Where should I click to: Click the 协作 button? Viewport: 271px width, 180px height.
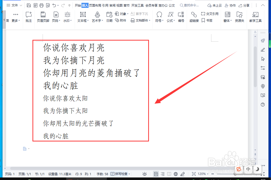(230, 6)
